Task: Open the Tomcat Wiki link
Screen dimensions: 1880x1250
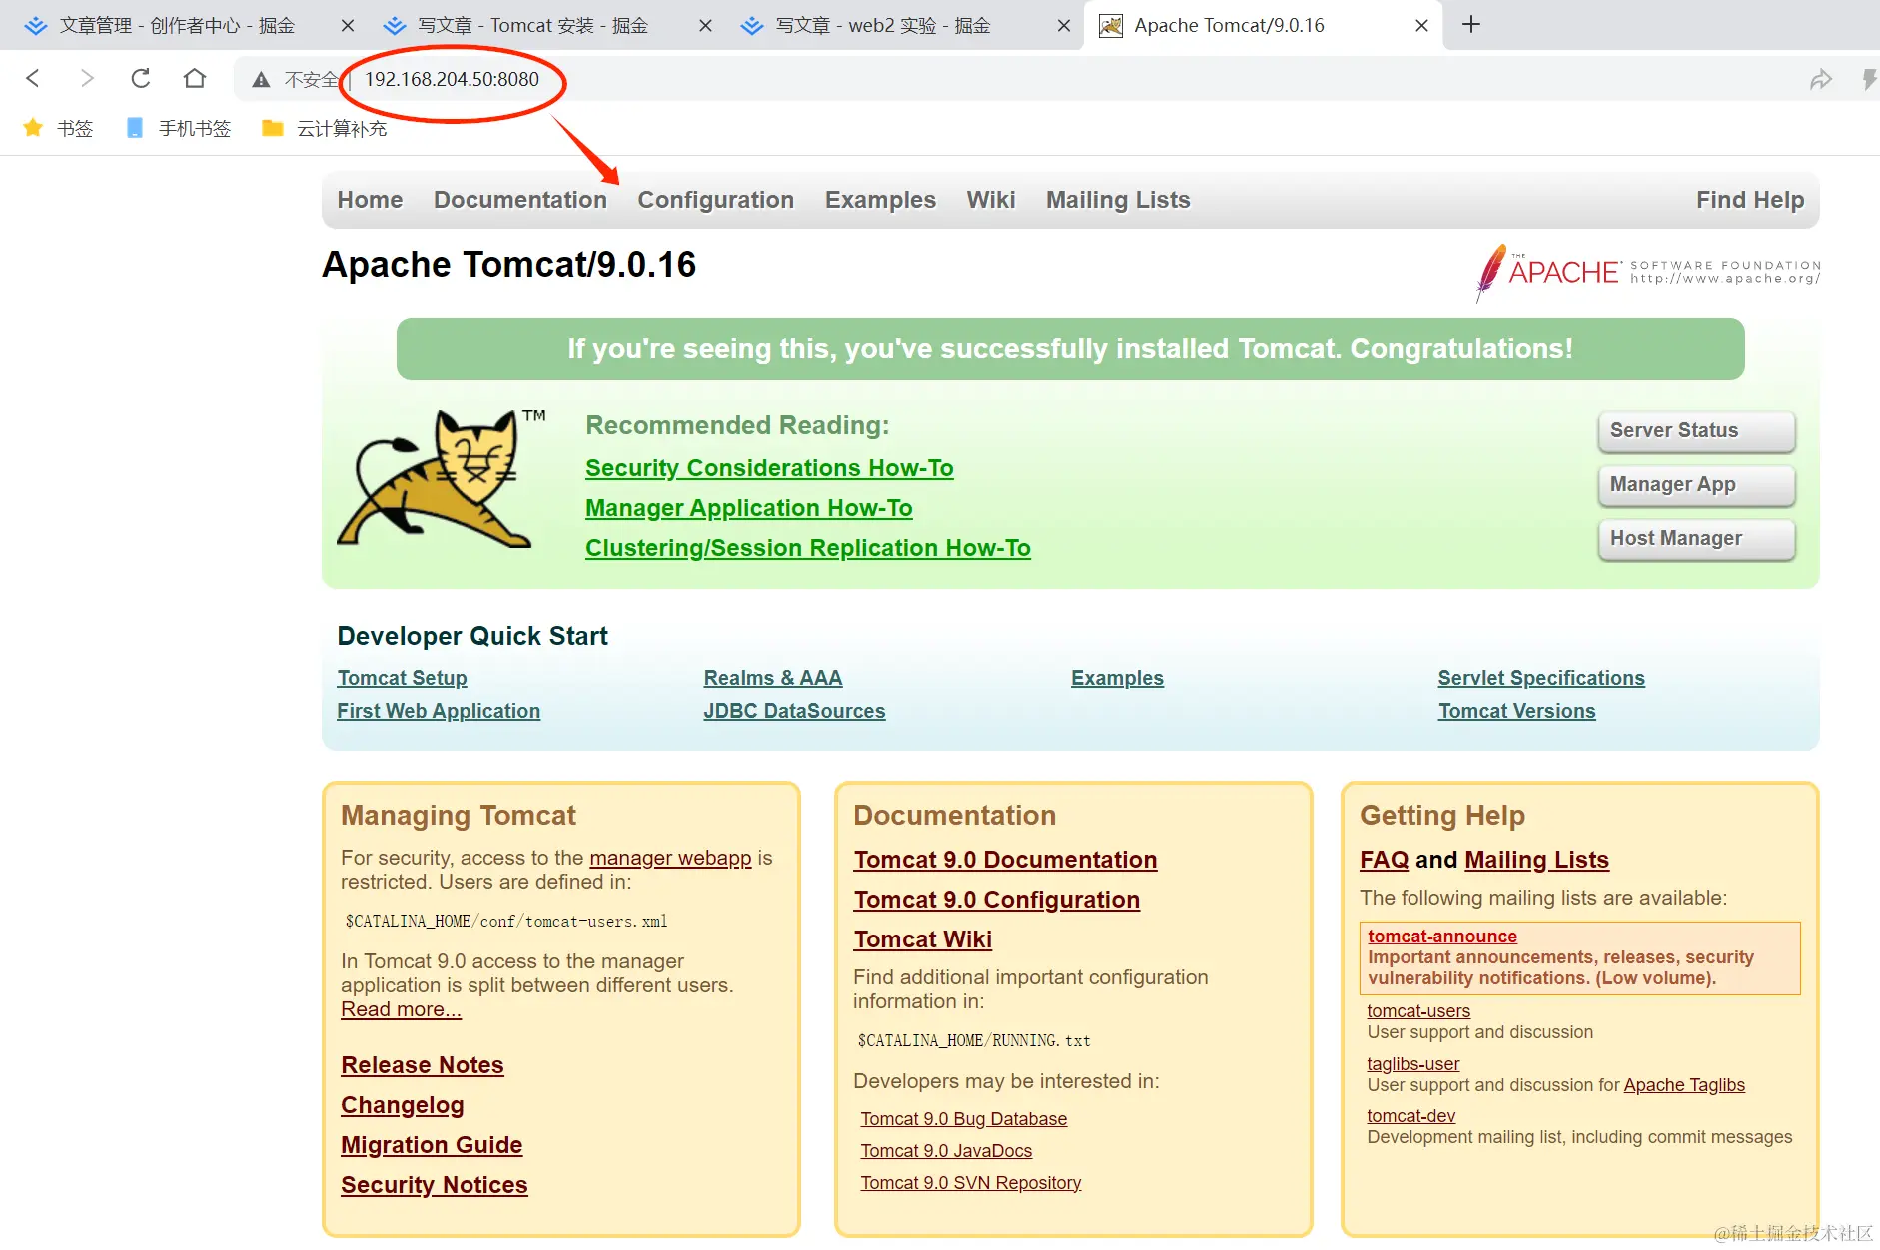Action: pos(922,939)
